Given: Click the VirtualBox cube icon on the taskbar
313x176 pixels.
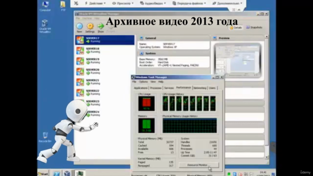Looking at the screenshot, I should [67, 174].
